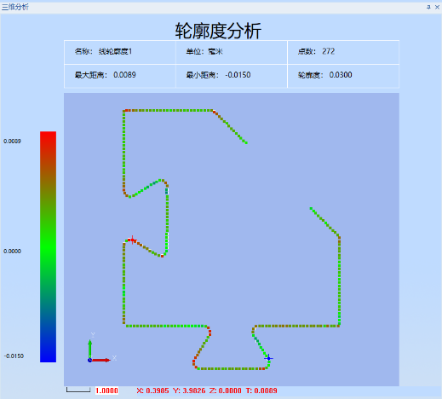
Task: Click the scale bar ruler
Action: (x=78, y=390)
